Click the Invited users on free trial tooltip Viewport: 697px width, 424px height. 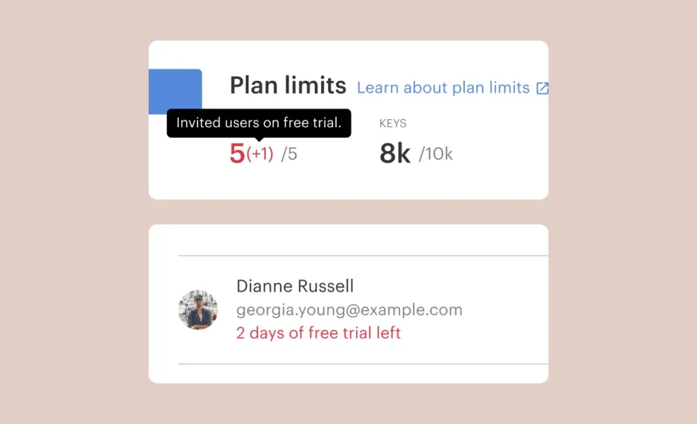tap(259, 123)
